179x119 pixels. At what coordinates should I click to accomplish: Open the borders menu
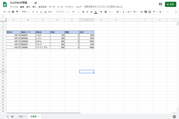click(106, 12)
